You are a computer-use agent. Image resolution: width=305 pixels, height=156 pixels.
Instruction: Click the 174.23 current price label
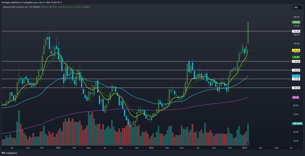(296, 22)
